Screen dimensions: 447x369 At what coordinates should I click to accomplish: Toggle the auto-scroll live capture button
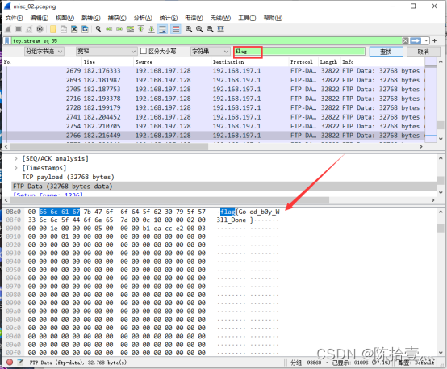[x=162, y=29]
